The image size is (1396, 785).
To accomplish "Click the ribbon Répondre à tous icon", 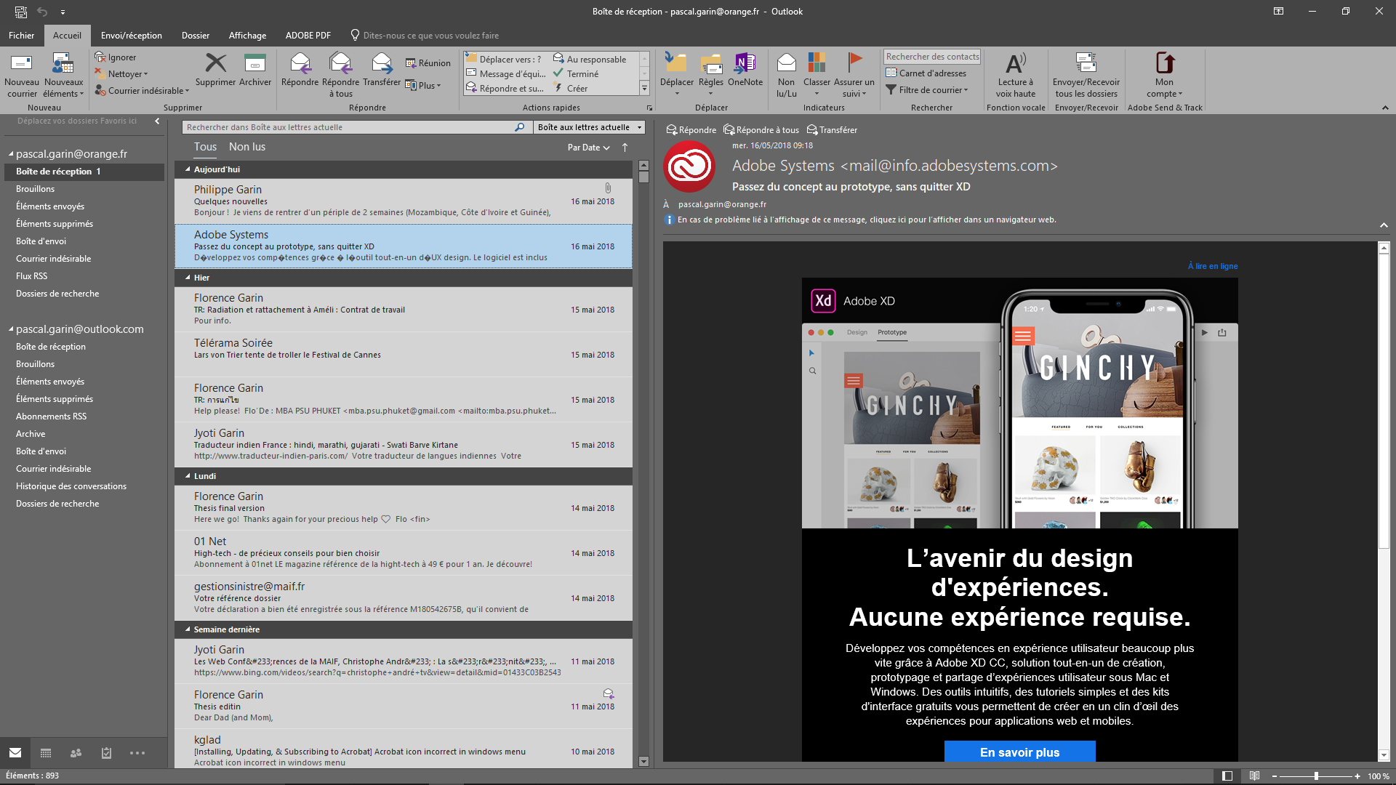I will coord(340,63).
